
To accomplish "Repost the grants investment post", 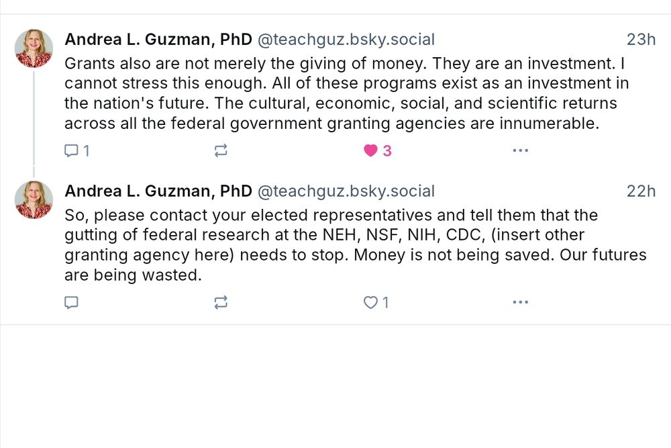I will (x=221, y=151).
